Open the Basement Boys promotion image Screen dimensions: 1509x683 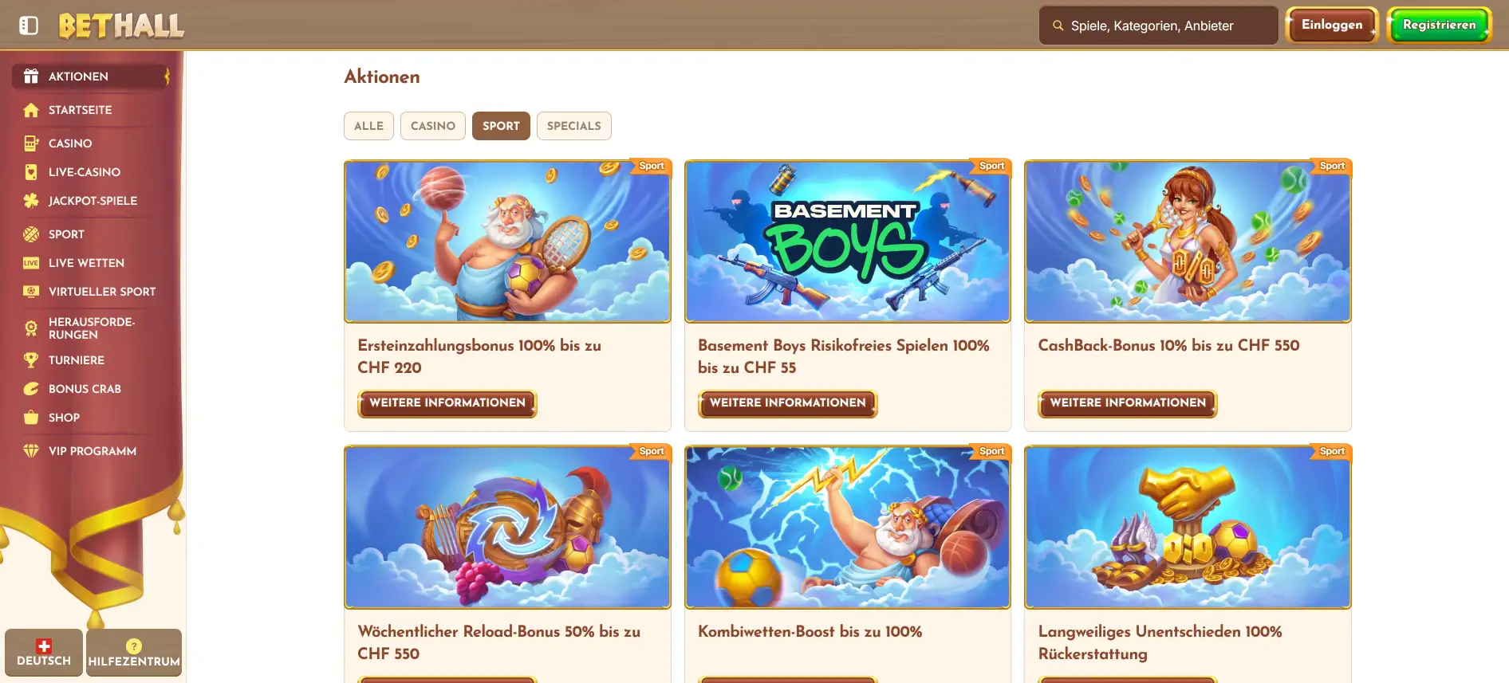848,241
